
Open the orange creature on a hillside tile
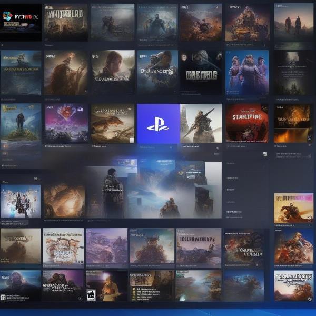click(x=201, y=22)
